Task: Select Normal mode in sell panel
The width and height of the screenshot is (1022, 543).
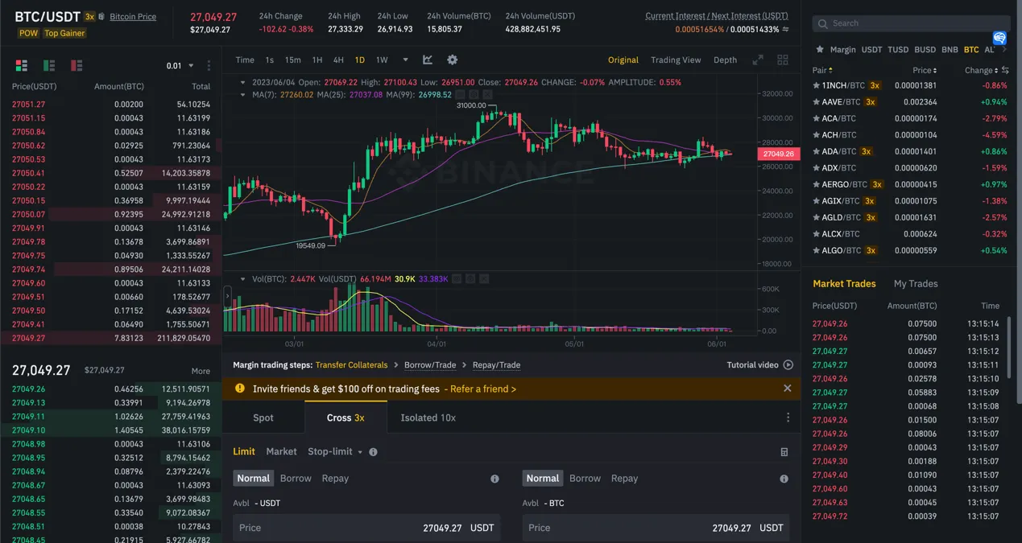Action: click(x=542, y=478)
